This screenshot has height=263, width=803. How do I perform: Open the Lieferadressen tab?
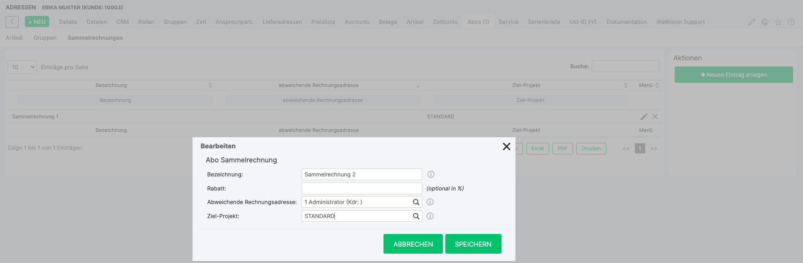(282, 22)
